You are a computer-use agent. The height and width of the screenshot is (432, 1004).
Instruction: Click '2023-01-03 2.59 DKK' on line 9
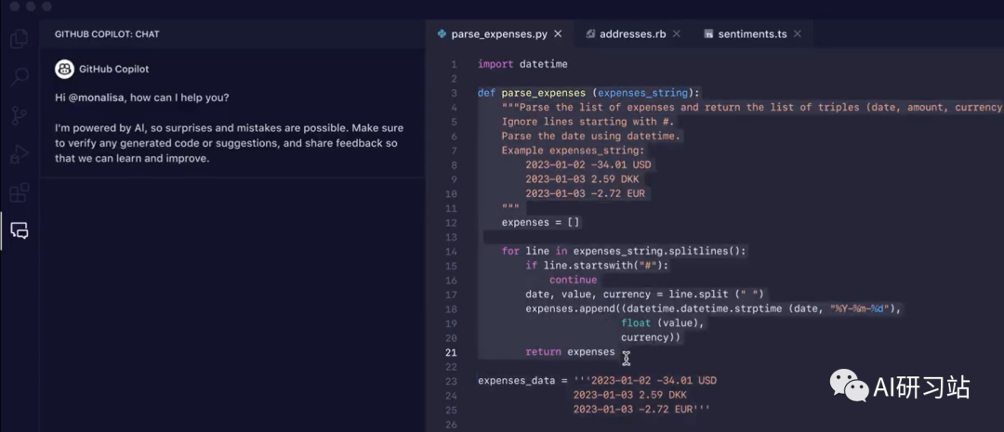[582, 179]
